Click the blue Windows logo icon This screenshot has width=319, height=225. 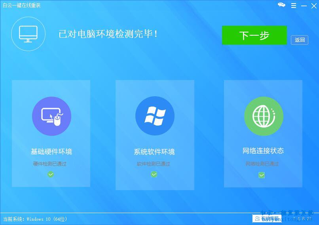click(155, 116)
